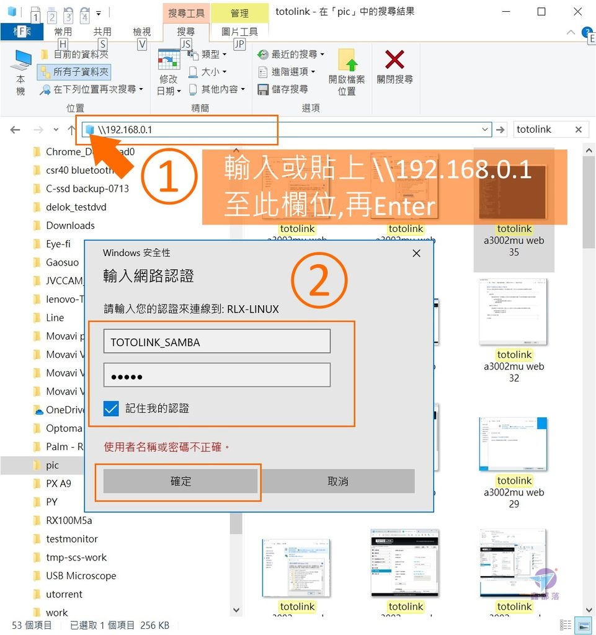Viewport: 596px width, 635px height.
Task: Click 確定 OK button in security dialog
Action: point(180,481)
